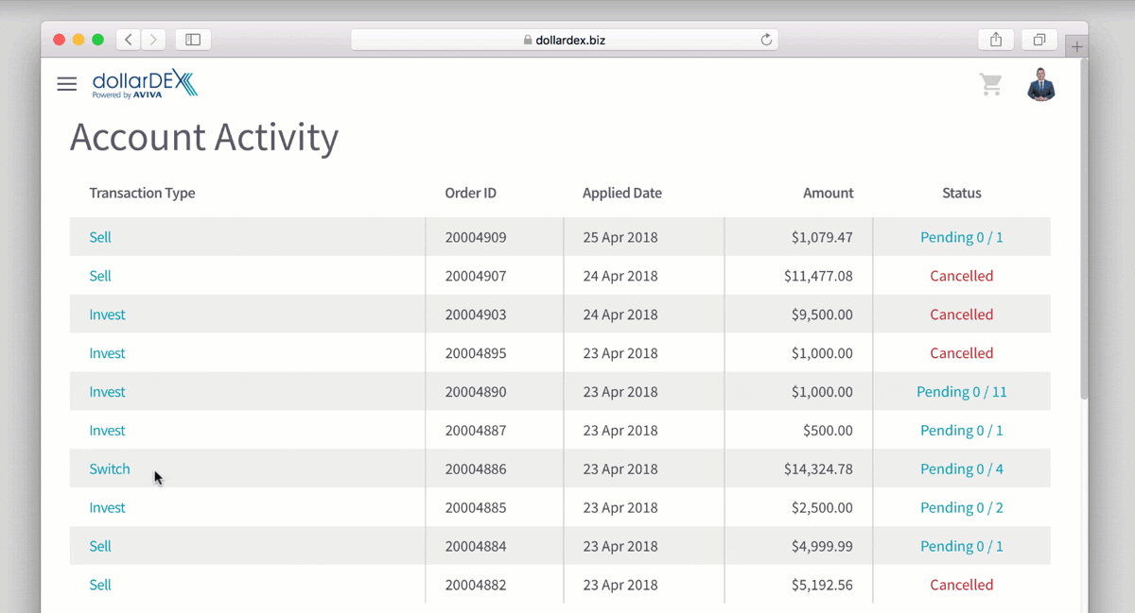This screenshot has height=613, width=1135.
Task: Show all tabs overview
Action: [x=1039, y=40]
